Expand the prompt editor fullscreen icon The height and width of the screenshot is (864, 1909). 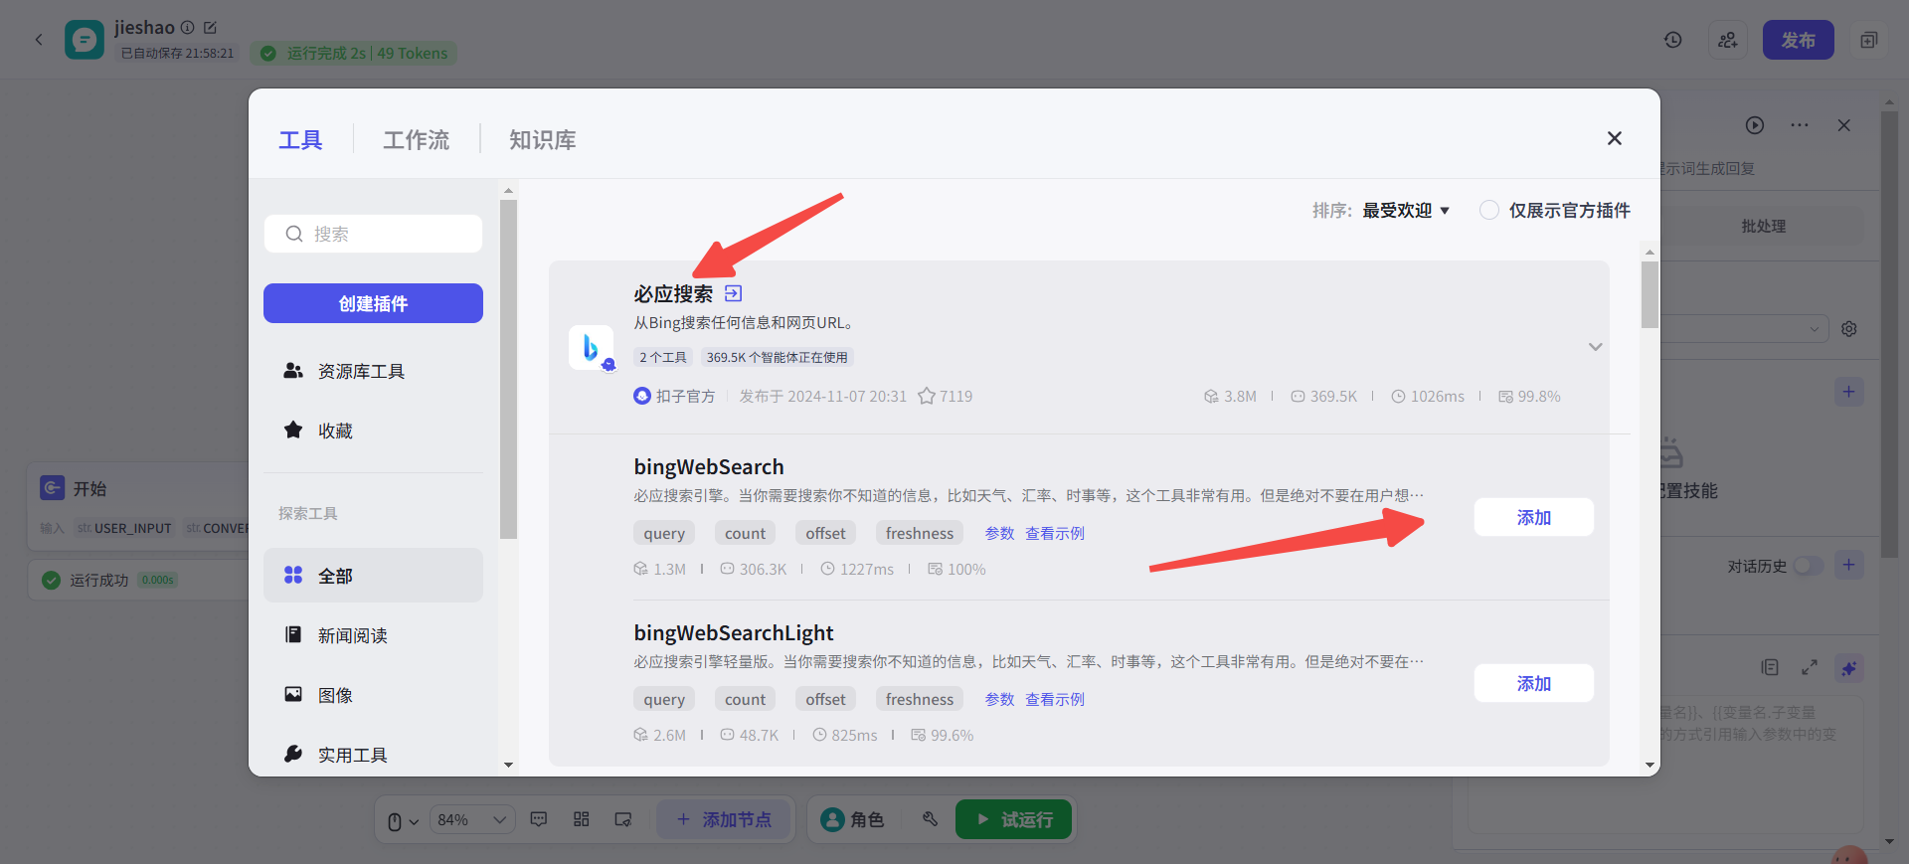pyautogui.click(x=1810, y=668)
